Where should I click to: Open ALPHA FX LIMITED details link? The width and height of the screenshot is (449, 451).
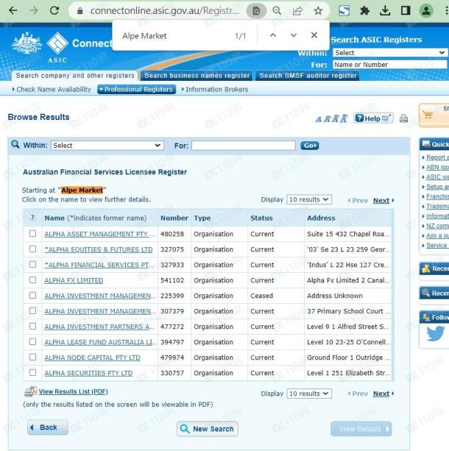click(x=74, y=280)
